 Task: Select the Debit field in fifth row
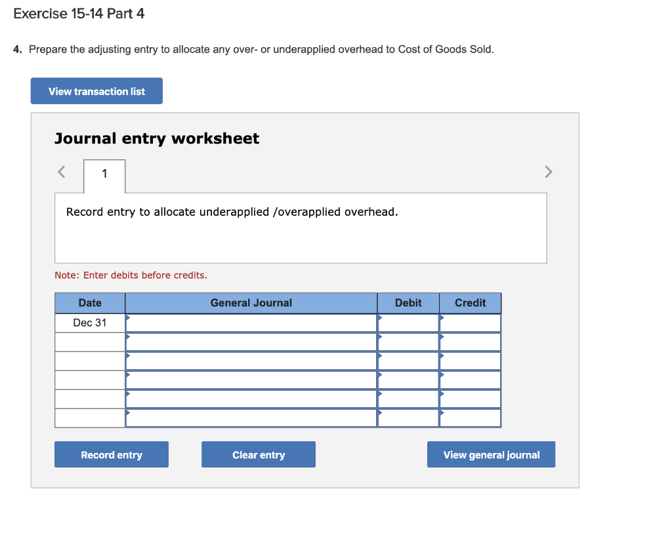click(x=408, y=399)
